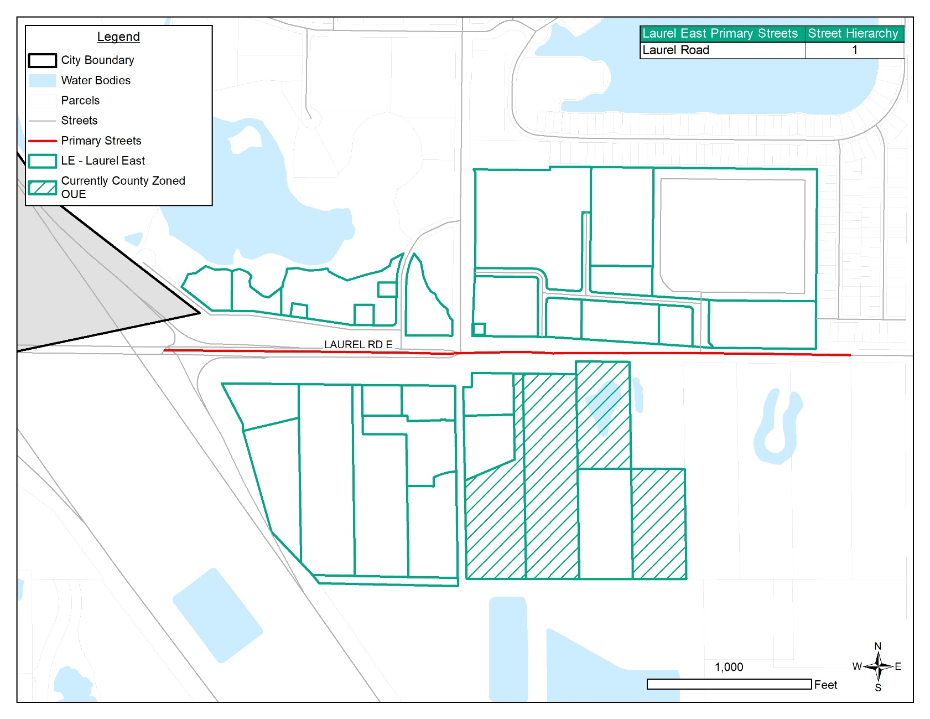Click the City Boundary legend symbol
The image size is (930, 719).
42,60
